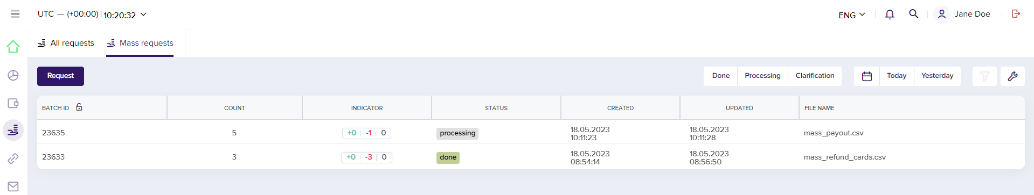The image size is (1034, 195).
Task: Go to the home dashboard icon
Action: click(13, 47)
